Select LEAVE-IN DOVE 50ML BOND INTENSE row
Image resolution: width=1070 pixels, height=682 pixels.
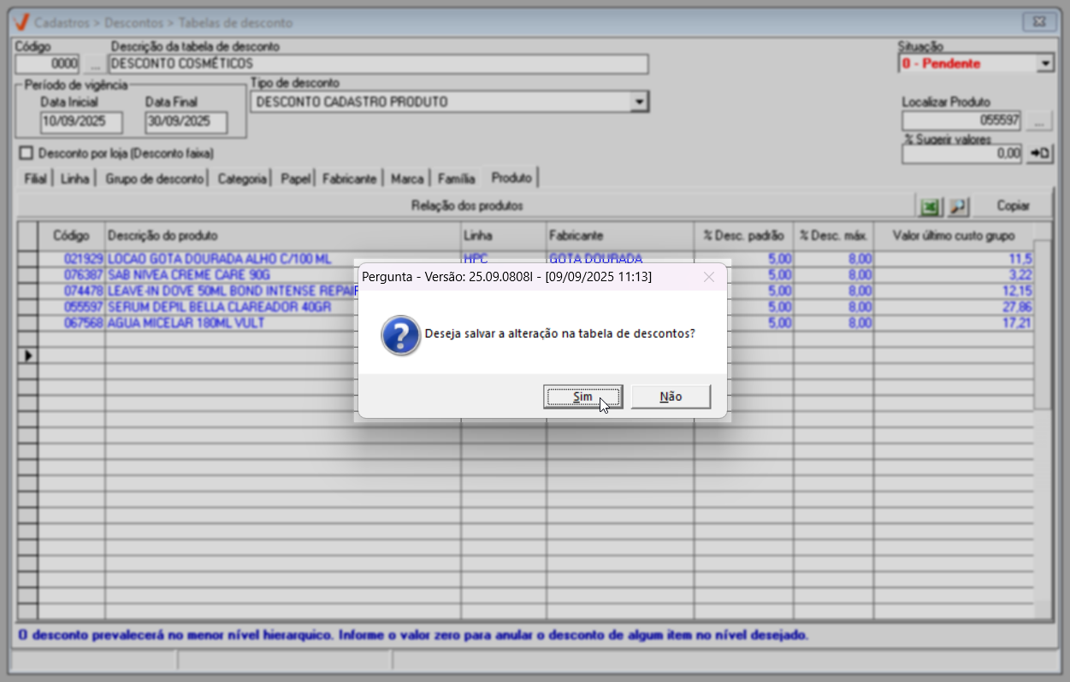click(231, 291)
